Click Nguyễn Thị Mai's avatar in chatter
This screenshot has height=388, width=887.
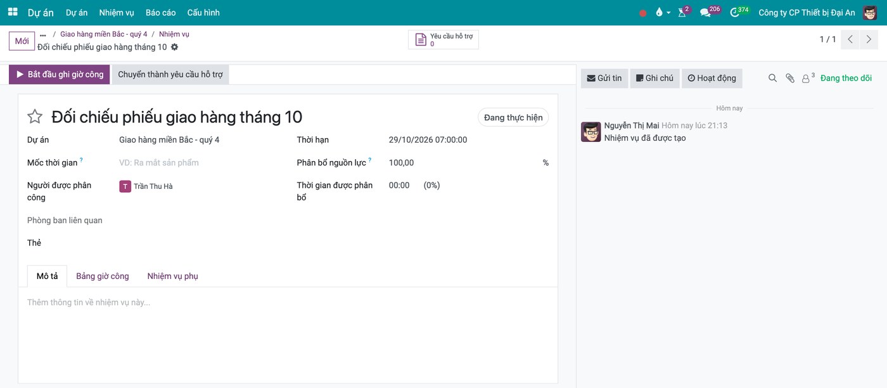tap(591, 132)
